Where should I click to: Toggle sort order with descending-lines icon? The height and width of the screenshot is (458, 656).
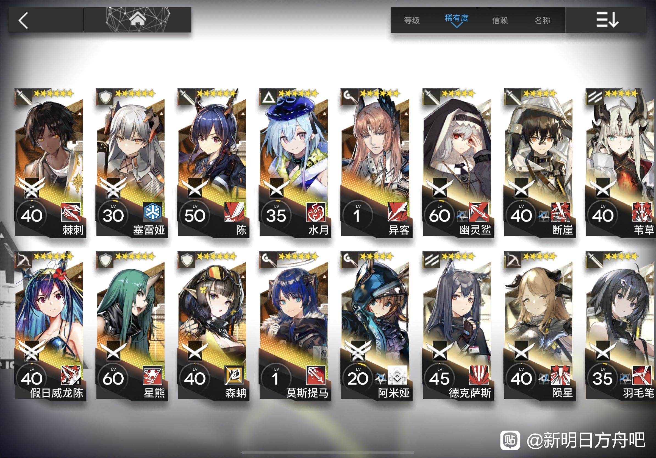[x=607, y=20]
